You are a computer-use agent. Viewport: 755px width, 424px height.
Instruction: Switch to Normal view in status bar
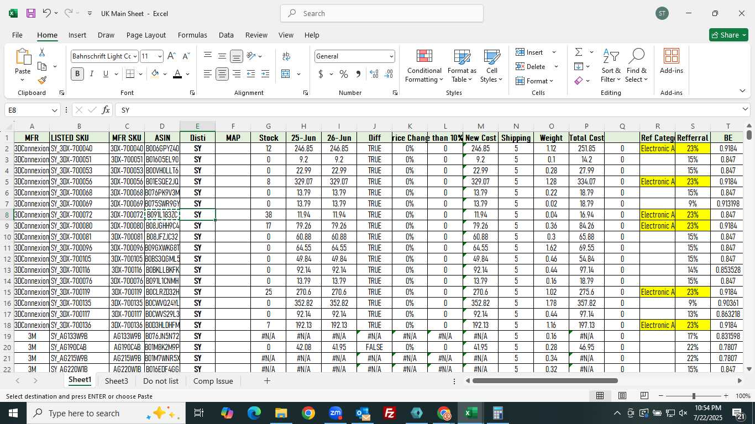point(600,396)
